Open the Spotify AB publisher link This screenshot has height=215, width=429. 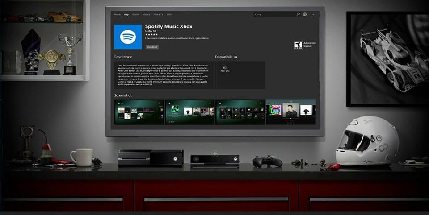[150, 30]
